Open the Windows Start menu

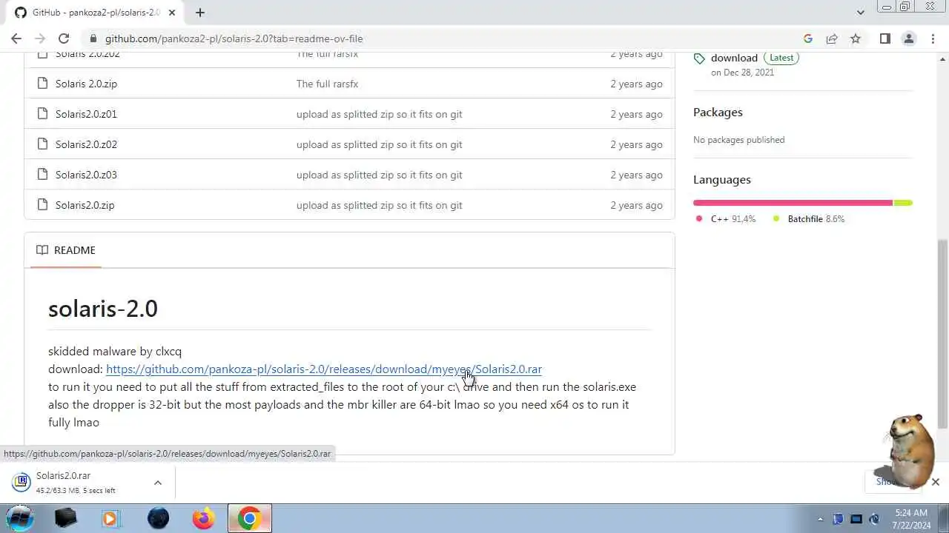click(x=20, y=518)
